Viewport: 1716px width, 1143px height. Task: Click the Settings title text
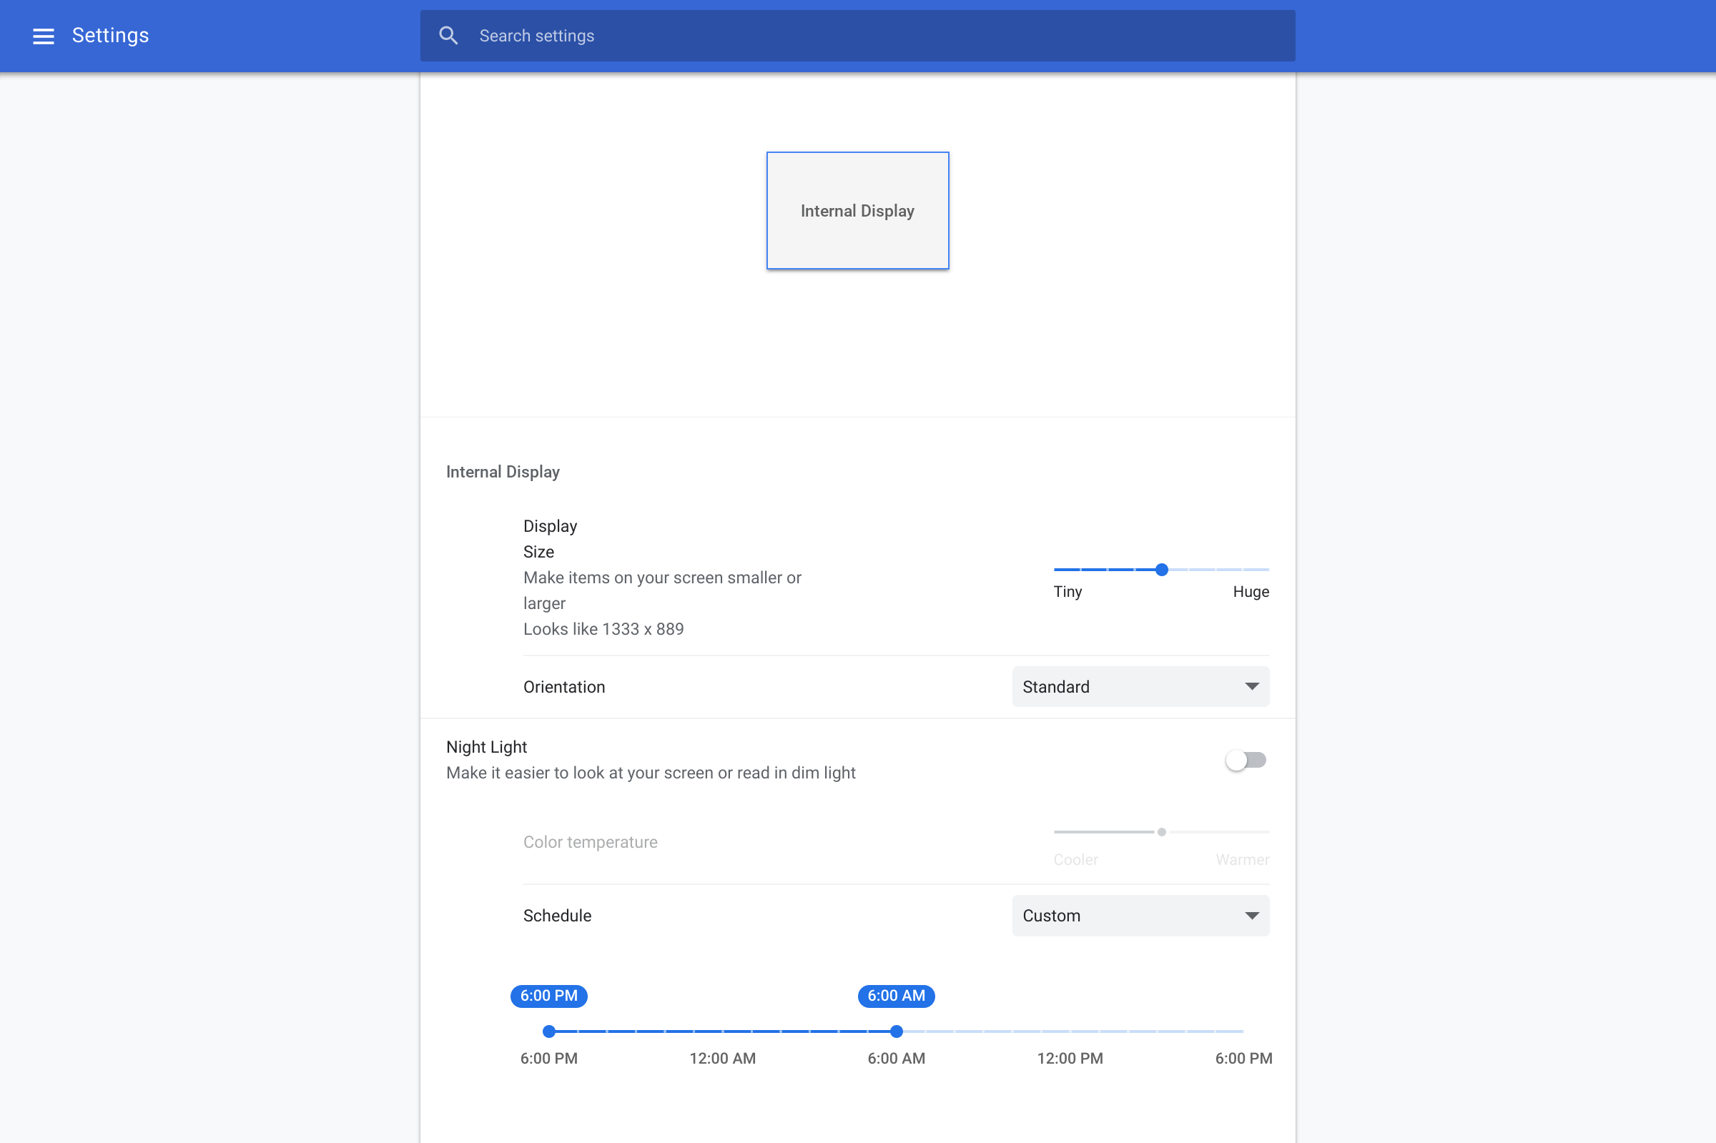110,36
